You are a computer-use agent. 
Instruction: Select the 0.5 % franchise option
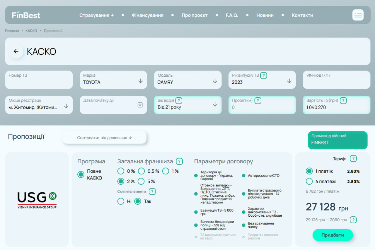(x=142, y=171)
